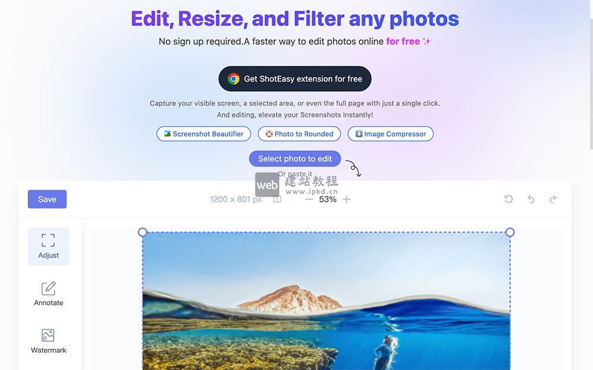Select the Adjust tool in sidebar
593x370 pixels.
(49, 246)
